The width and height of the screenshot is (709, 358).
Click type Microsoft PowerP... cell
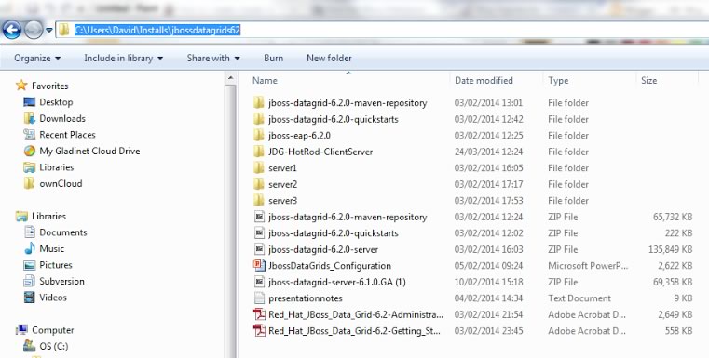(588, 265)
